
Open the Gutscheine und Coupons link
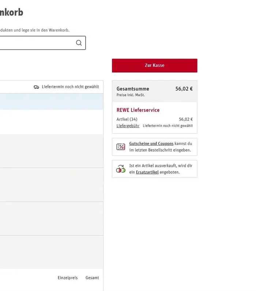click(x=151, y=144)
